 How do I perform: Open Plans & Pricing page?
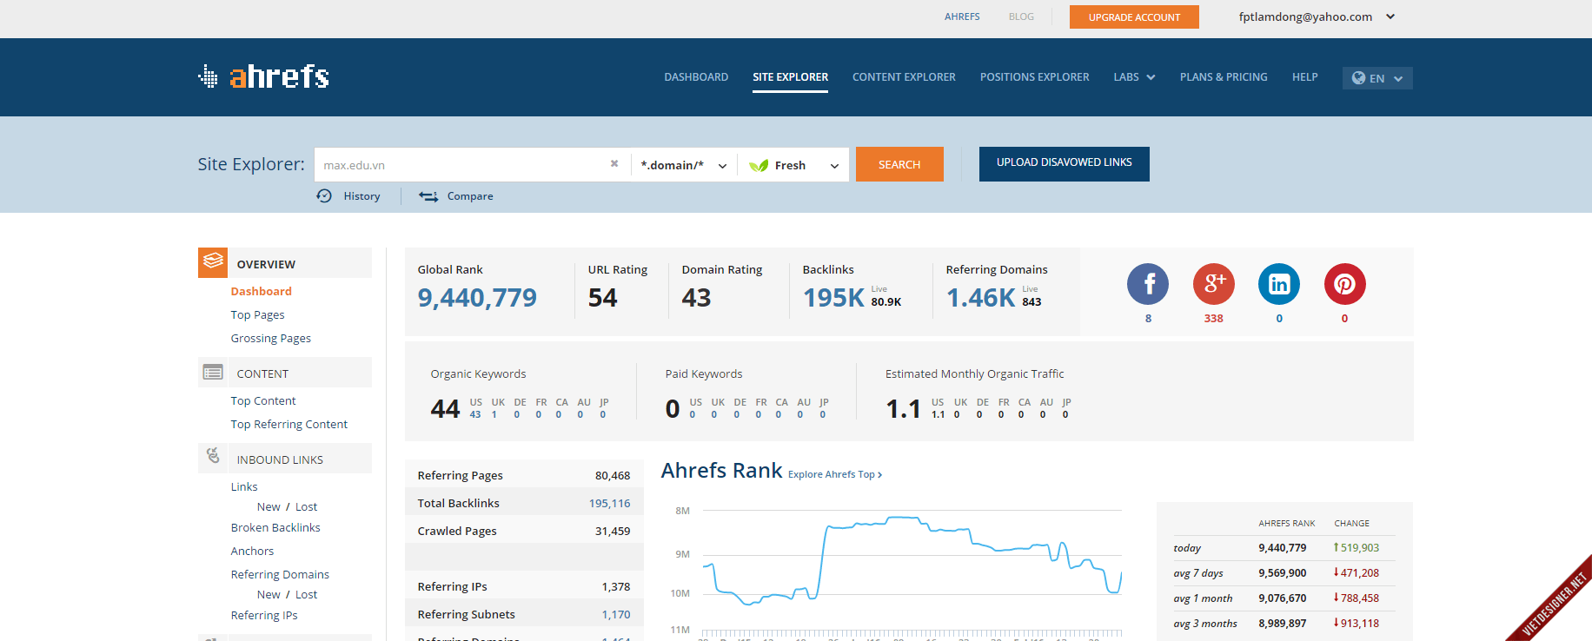tap(1224, 77)
